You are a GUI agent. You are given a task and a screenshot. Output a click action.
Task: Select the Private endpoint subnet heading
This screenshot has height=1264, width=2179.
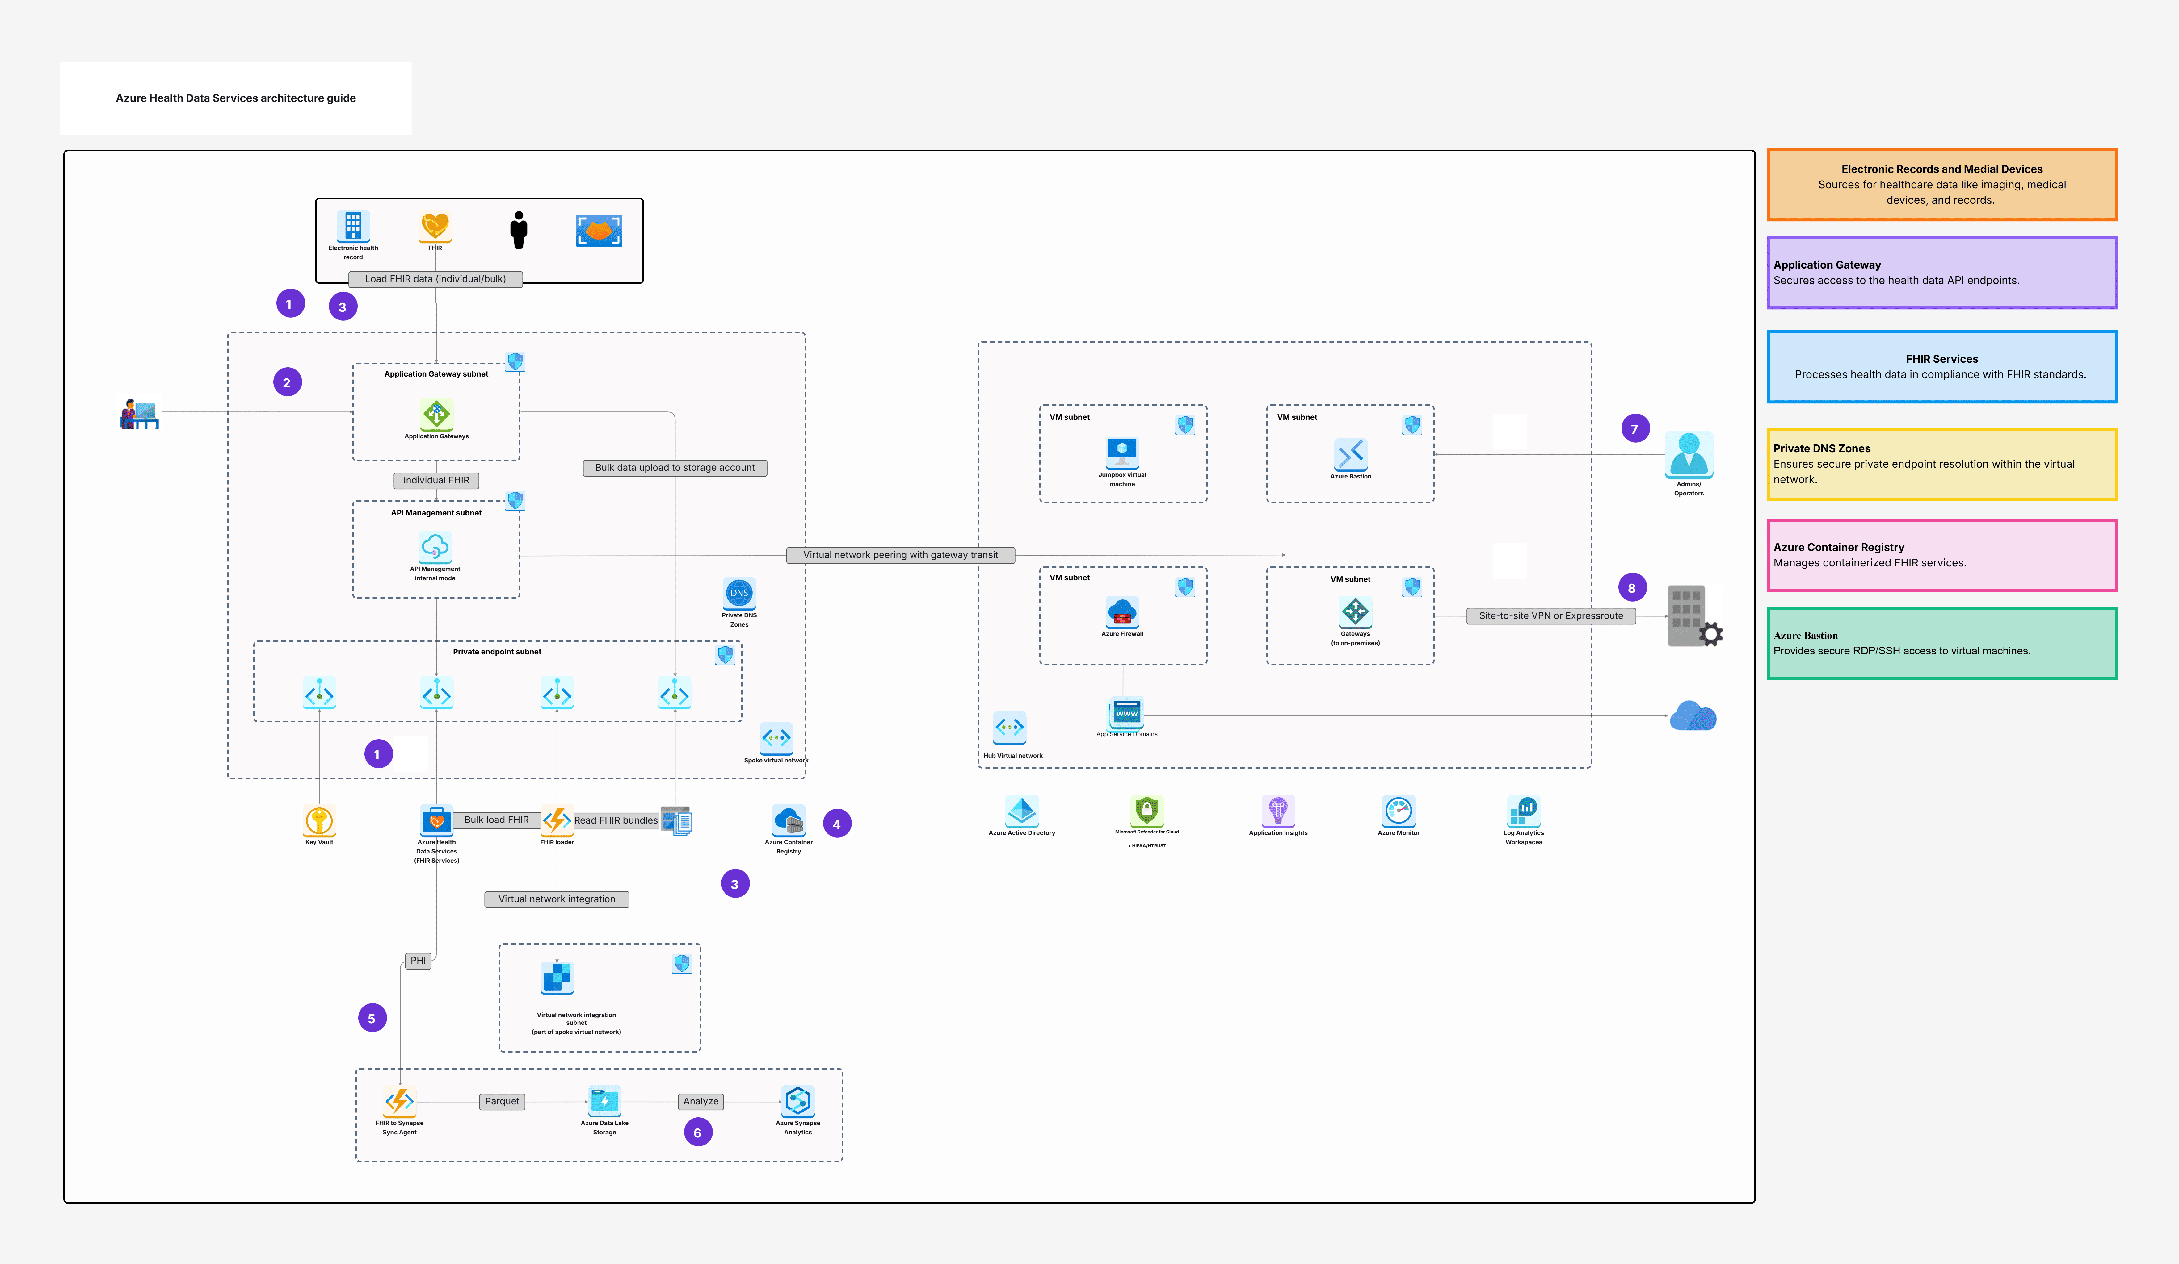click(x=497, y=652)
